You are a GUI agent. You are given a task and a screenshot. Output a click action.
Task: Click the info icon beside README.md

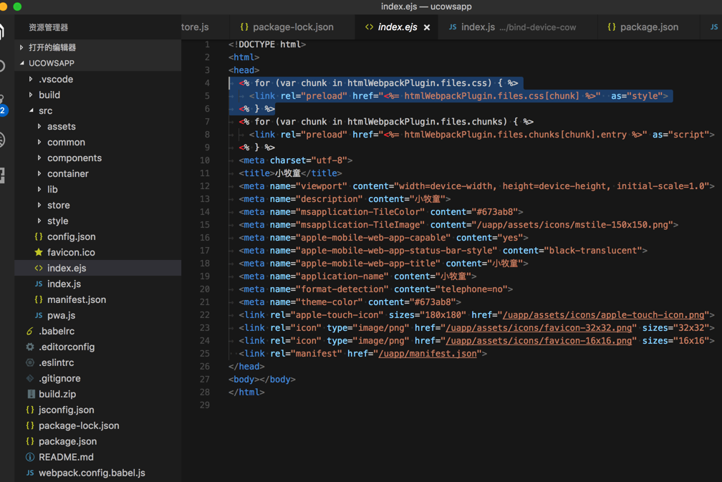tap(30, 457)
